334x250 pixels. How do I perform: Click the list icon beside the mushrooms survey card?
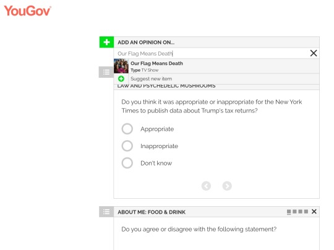click(x=106, y=72)
